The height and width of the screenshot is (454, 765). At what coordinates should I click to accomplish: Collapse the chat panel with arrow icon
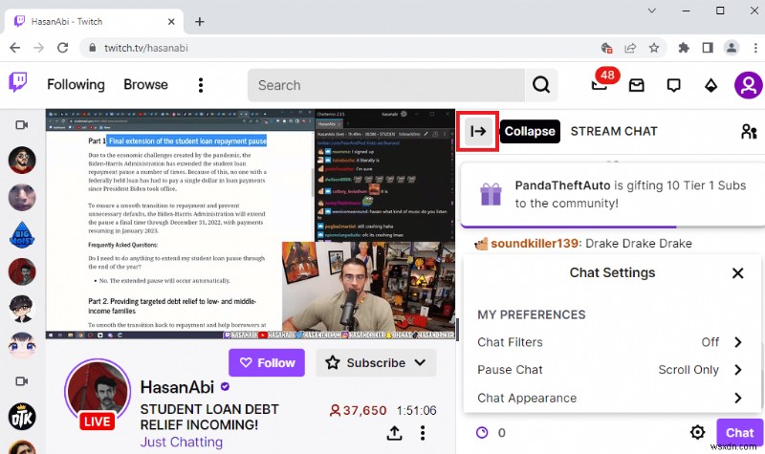(x=478, y=131)
